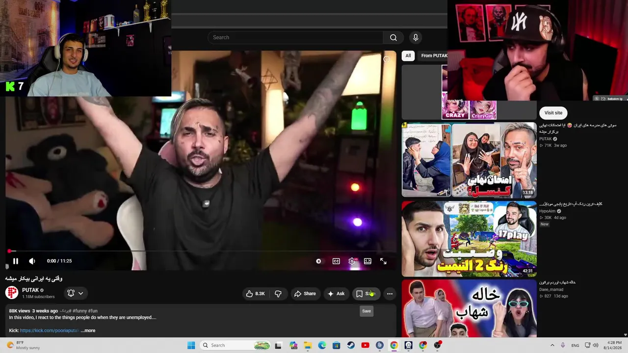The image size is (628, 353).
Task: Open the PUTAK channel avatar
Action: pyautogui.click(x=12, y=293)
